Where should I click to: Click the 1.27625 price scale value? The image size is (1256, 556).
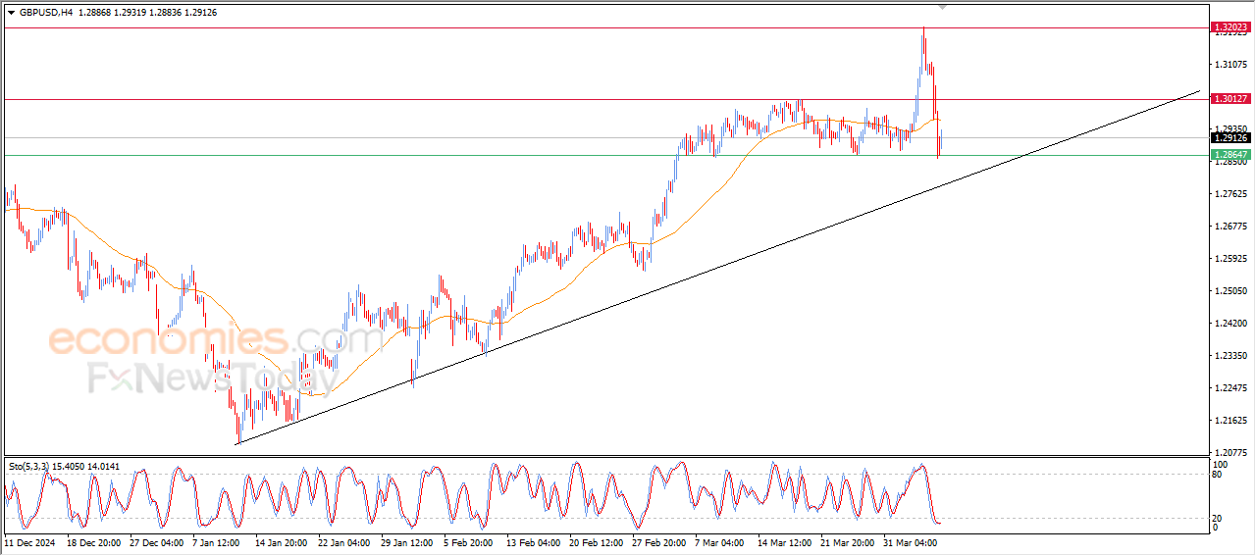(x=1230, y=194)
